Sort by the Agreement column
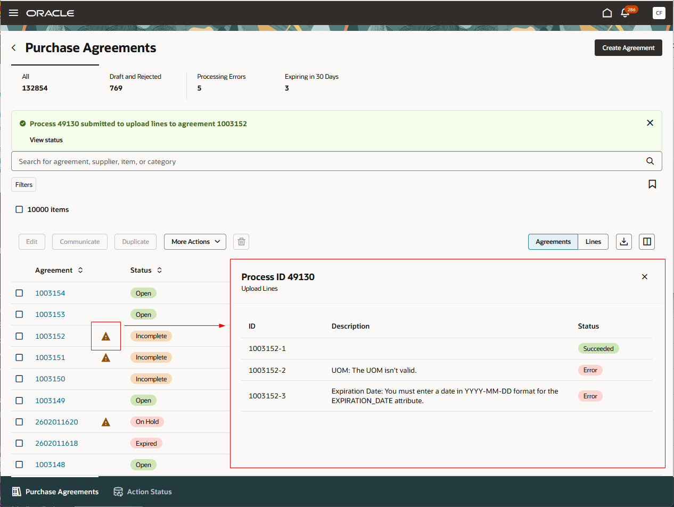The image size is (674, 507). (x=79, y=270)
